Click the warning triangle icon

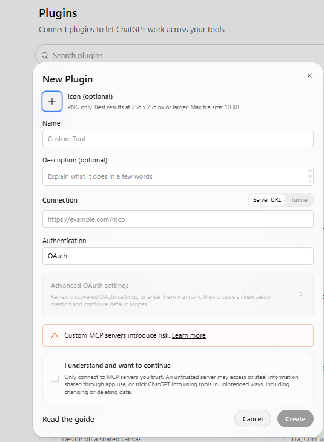(55, 335)
